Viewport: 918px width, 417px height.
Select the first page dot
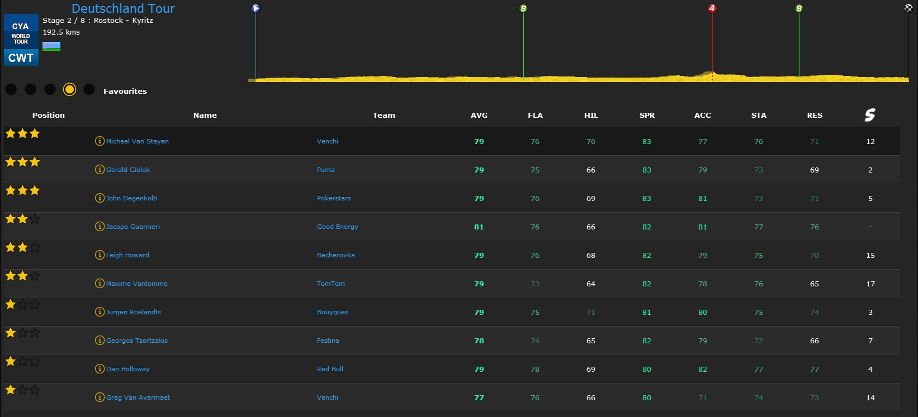point(11,89)
